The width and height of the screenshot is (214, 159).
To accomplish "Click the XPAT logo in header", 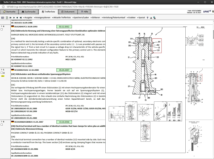I will point(207,12).
